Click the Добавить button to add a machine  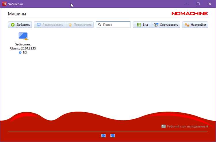20,25
